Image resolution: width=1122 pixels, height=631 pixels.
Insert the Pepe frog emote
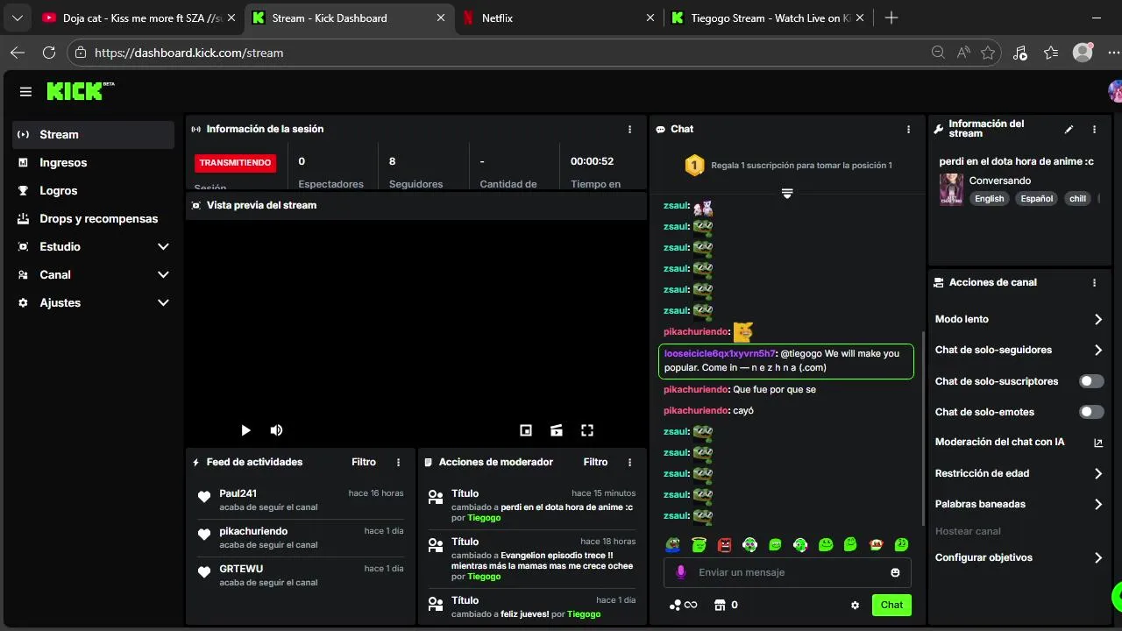pyautogui.click(x=673, y=545)
